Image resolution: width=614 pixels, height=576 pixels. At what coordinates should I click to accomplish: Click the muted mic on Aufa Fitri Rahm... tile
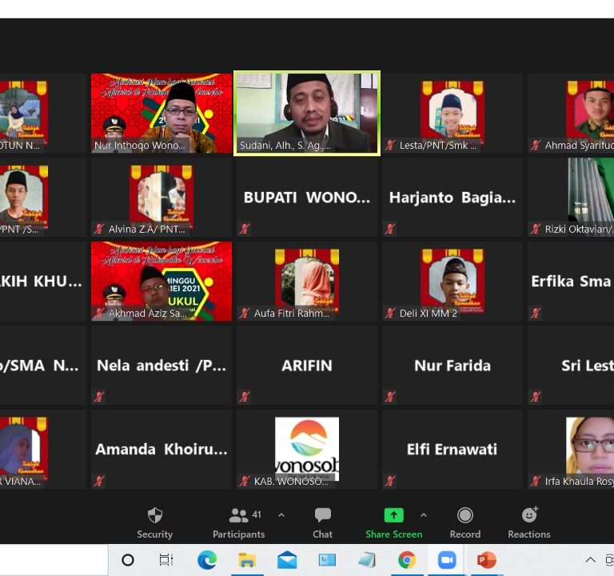(x=245, y=313)
